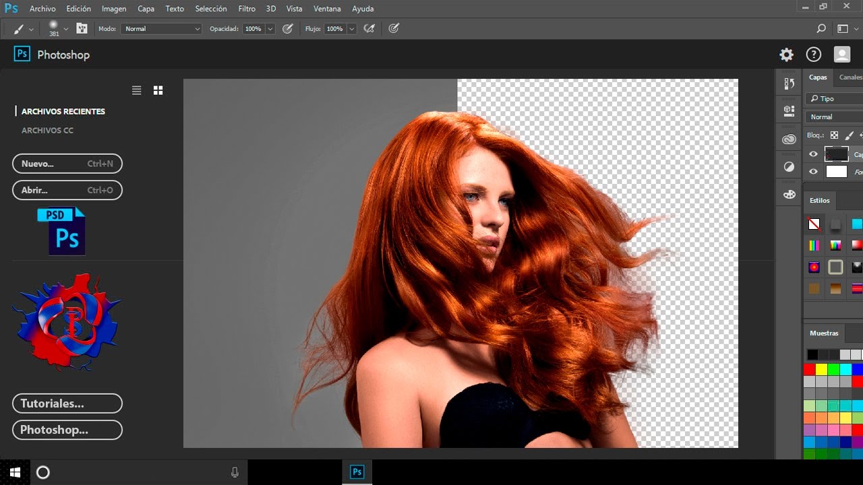Image resolution: width=863 pixels, height=485 pixels.
Task: Click the Opacidad 100% value field
Action: (254, 29)
